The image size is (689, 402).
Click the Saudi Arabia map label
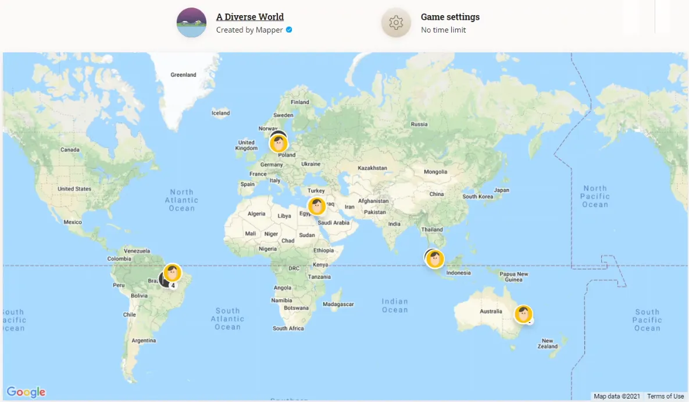pyautogui.click(x=334, y=223)
